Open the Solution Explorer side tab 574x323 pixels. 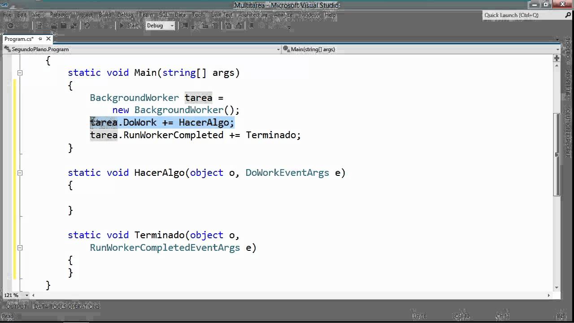[568, 133]
